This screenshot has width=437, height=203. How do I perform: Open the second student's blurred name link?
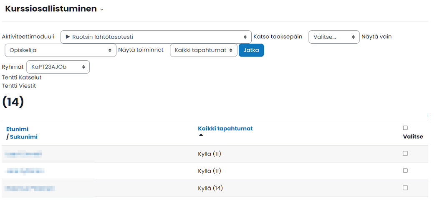coord(25,171)
